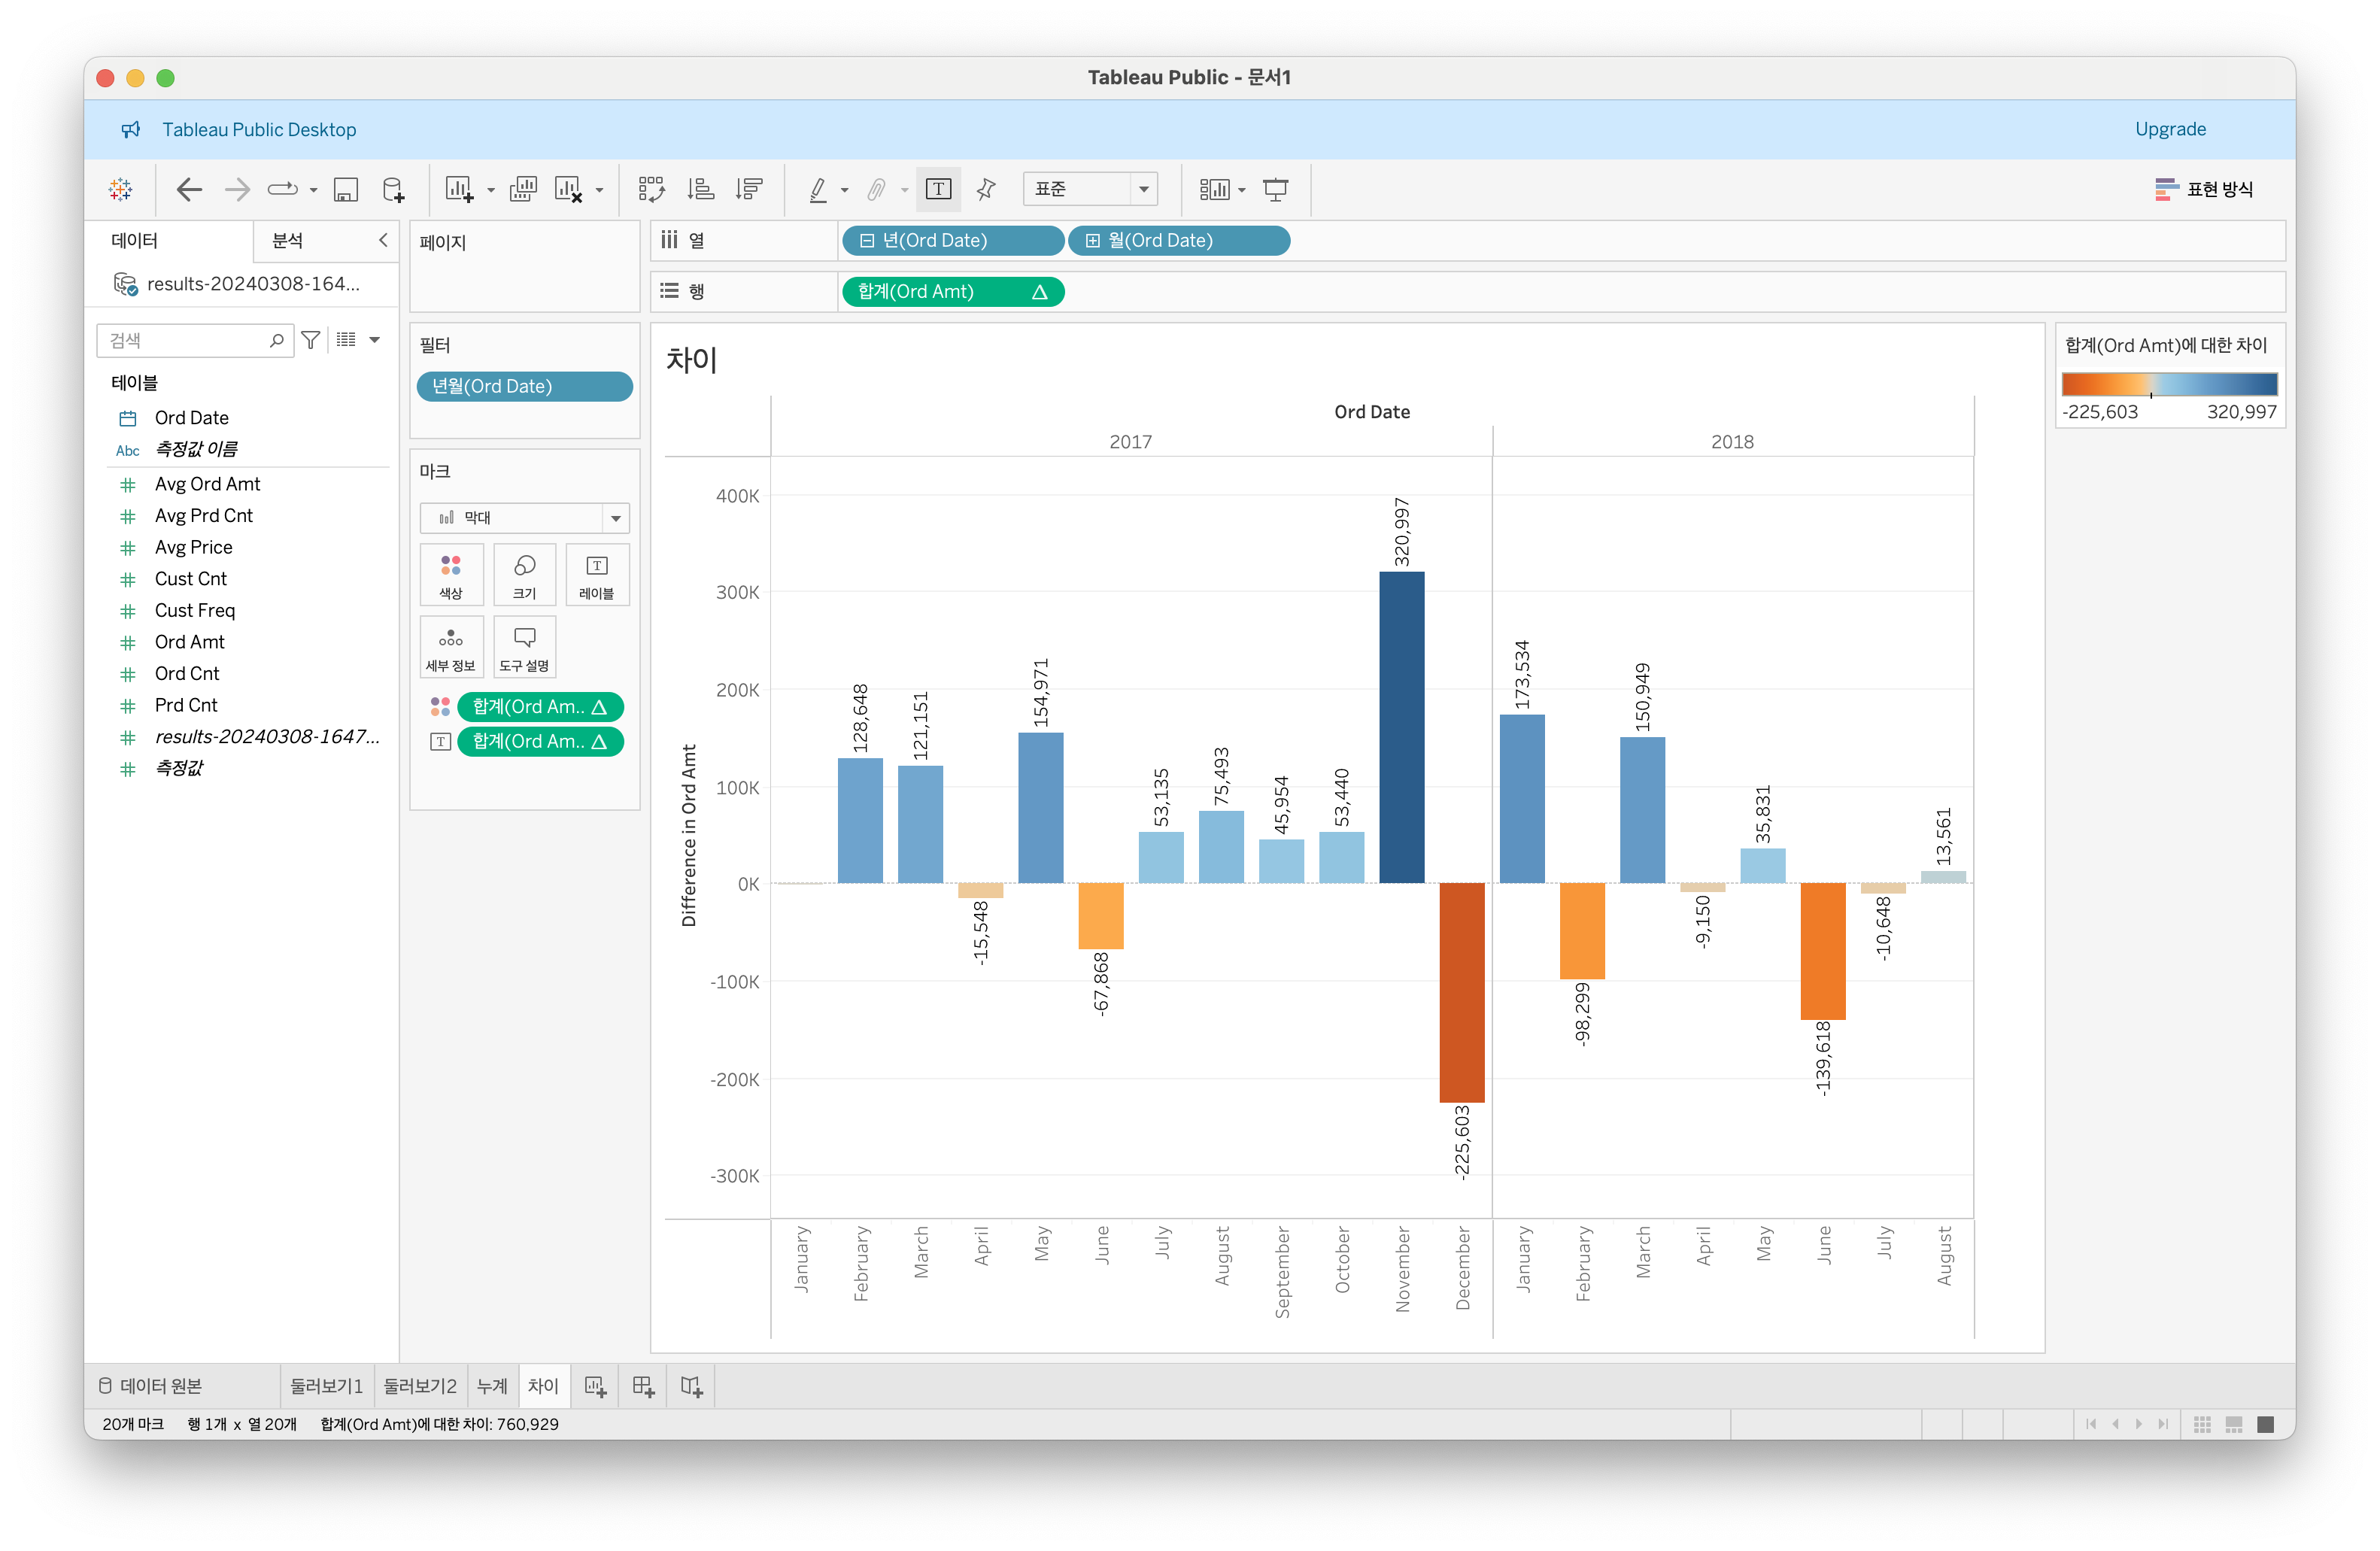Collapse the data pane with the chevron

(383, 240)
